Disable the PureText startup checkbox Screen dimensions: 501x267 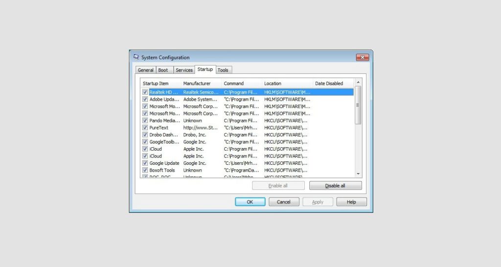pos(145,128)
